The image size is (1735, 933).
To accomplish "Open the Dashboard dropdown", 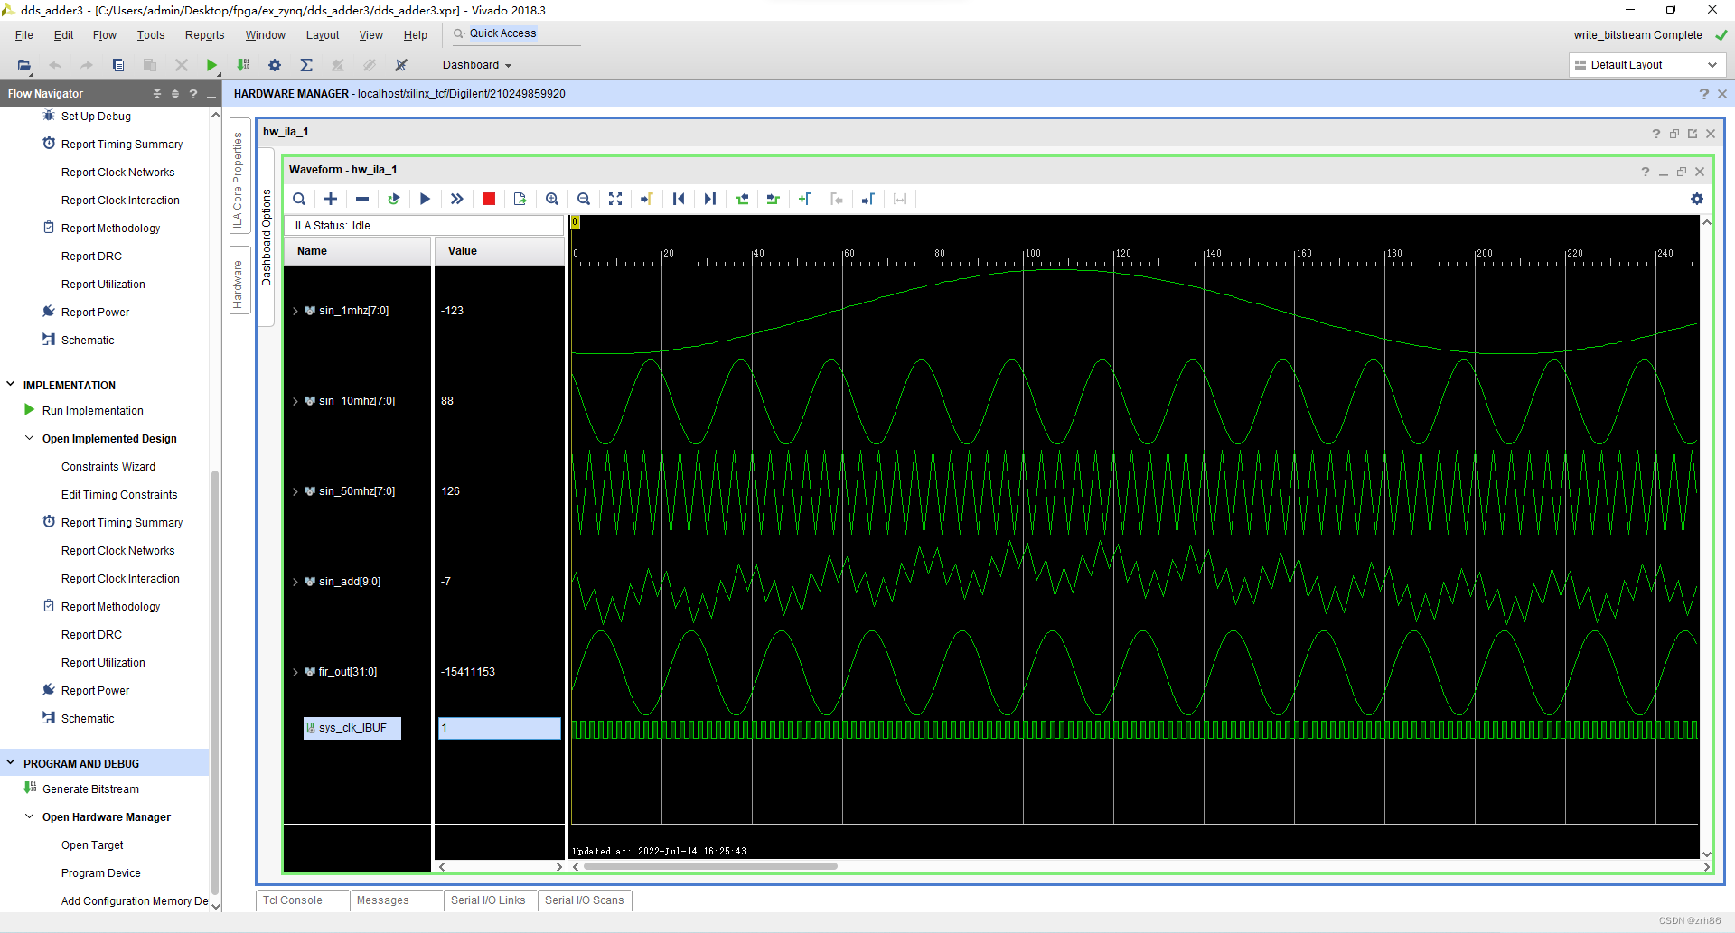I will tap(477, 65).
